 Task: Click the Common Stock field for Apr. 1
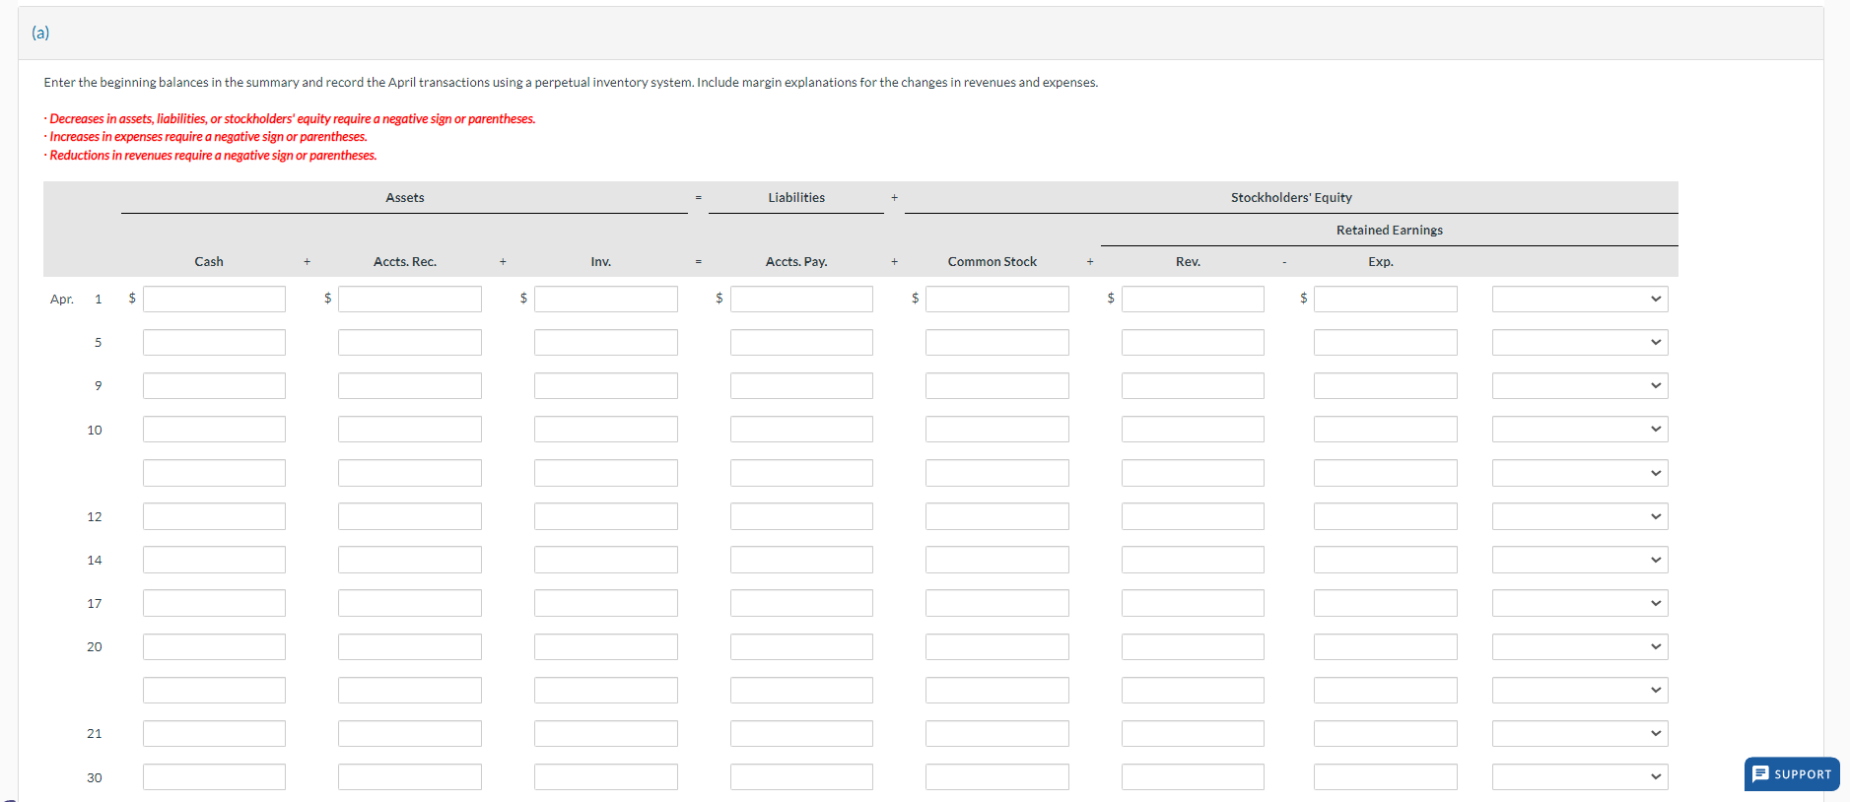[997, 299]
